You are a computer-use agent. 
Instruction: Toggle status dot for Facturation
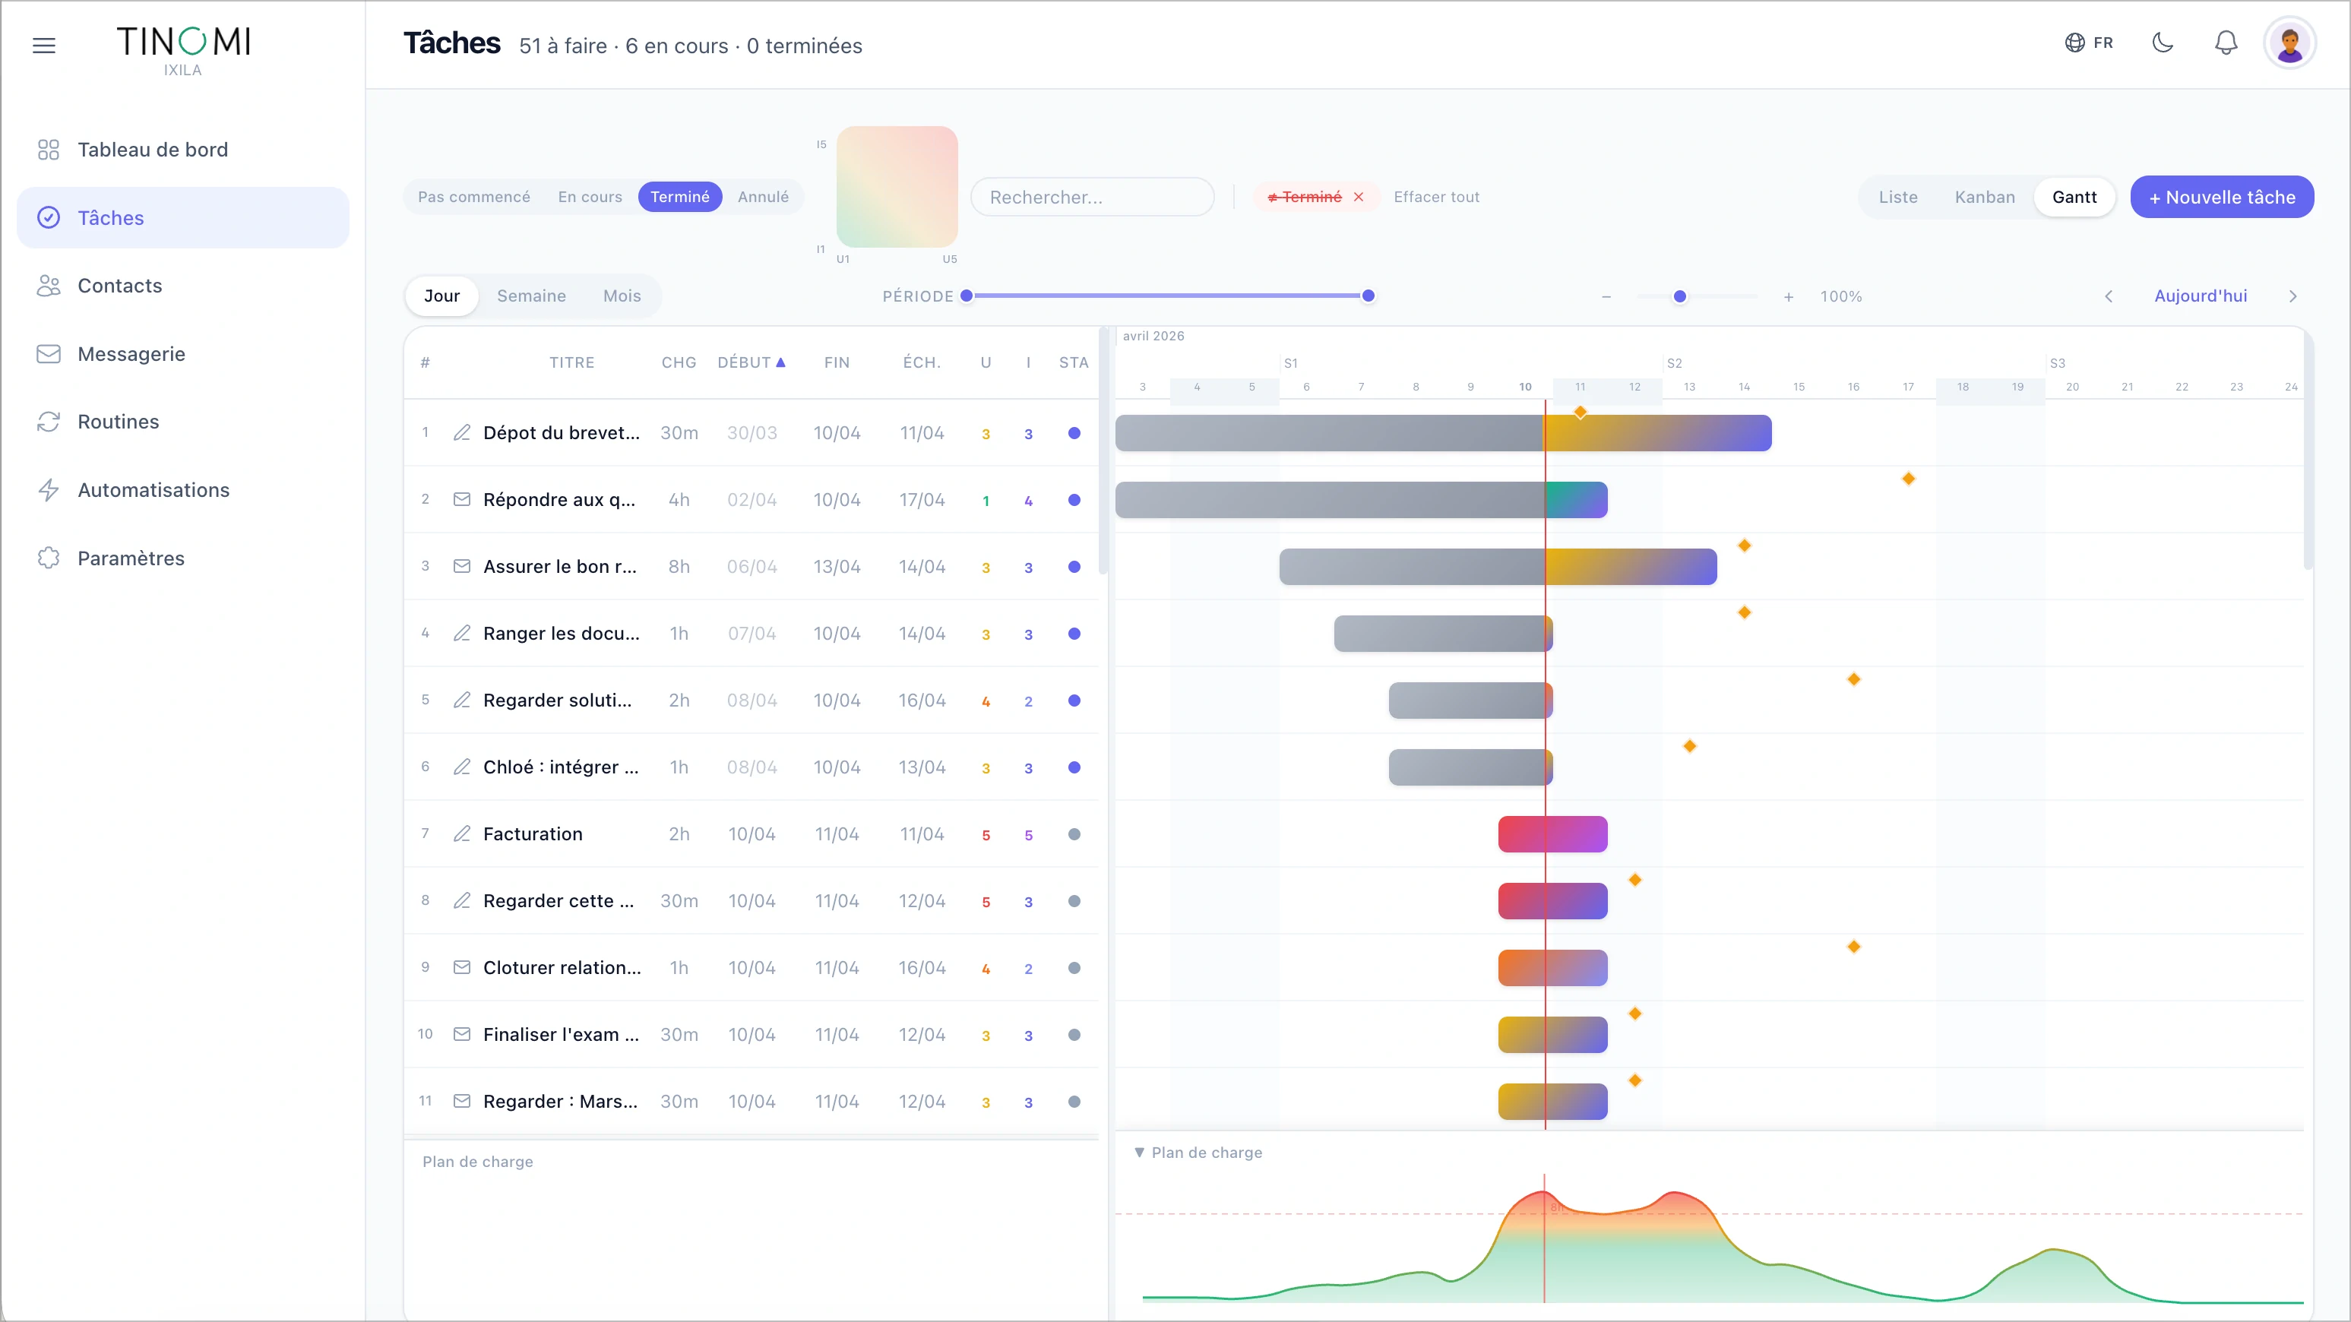1074,834
